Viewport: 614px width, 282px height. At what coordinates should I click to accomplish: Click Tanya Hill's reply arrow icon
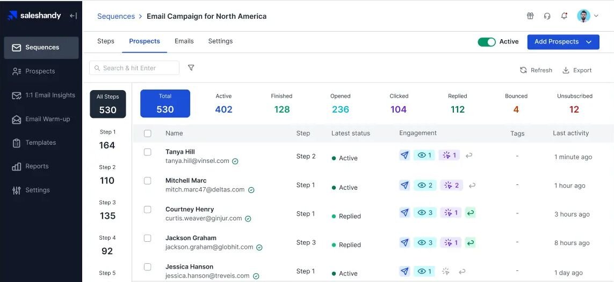(x=469, y=155)
